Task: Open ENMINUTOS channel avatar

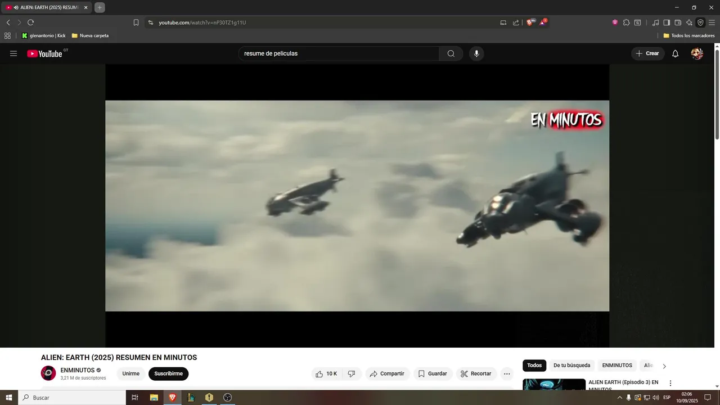Action: click(x=48, y=373)
